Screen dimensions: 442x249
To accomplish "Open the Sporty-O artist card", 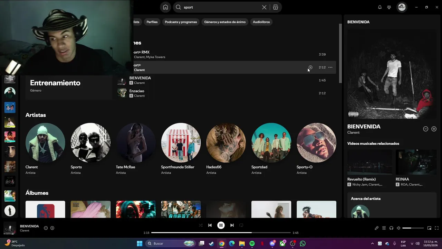I will [x=316, y=149].
